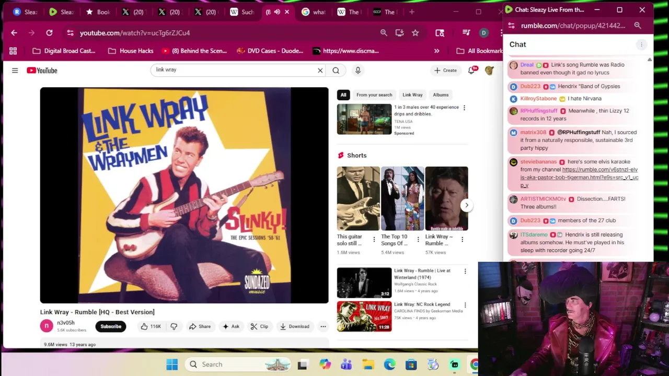The height and width of the screenshot is (376, 669).
Task: Download the Rumble video
Action: [x=294, y=326]
